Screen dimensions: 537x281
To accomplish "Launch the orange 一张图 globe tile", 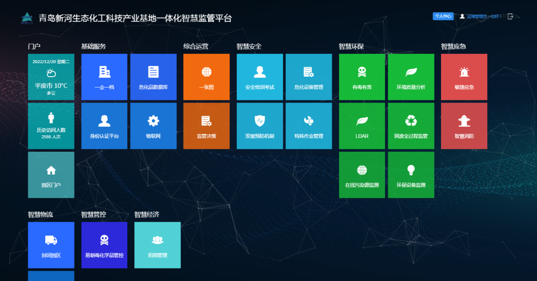I will [x=206, y=77].
